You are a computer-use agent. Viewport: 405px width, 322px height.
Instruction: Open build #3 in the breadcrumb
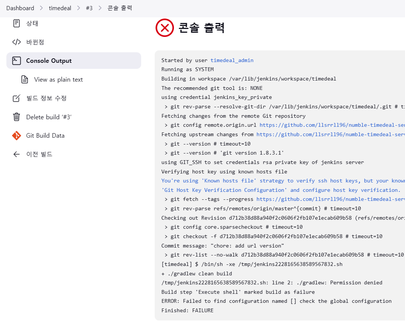(89, 8)
